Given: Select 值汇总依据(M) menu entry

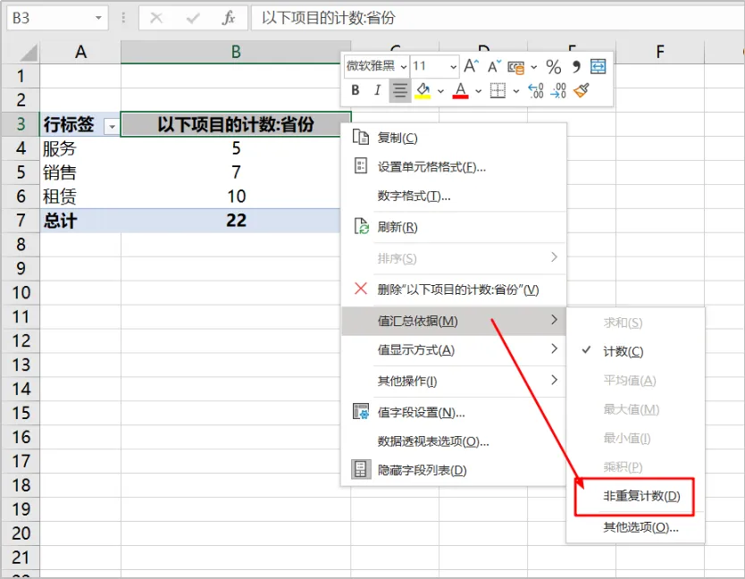Looking at the screenshot, I should pos(454,321).
